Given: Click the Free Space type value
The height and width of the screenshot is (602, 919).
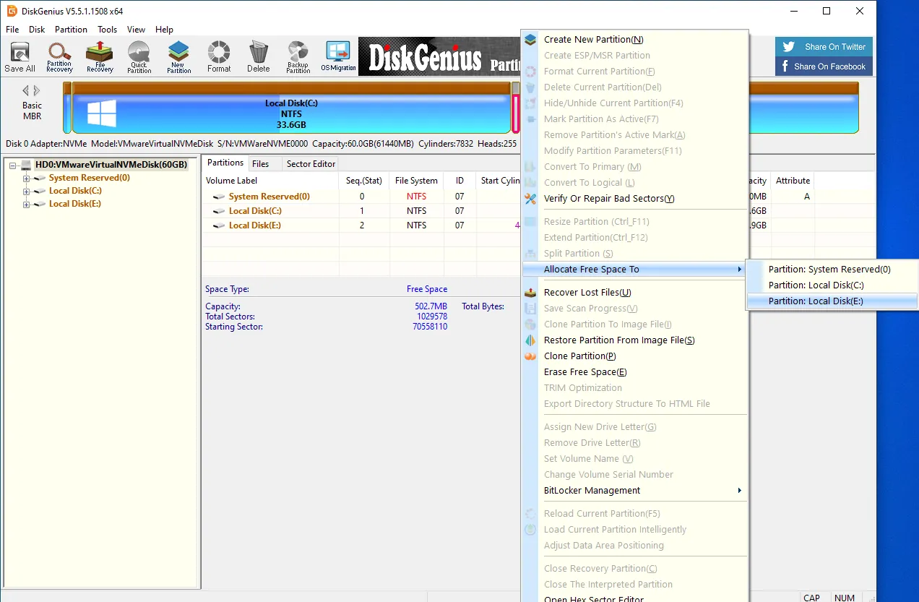Looking at the screenshot, I should coord(427,289).
